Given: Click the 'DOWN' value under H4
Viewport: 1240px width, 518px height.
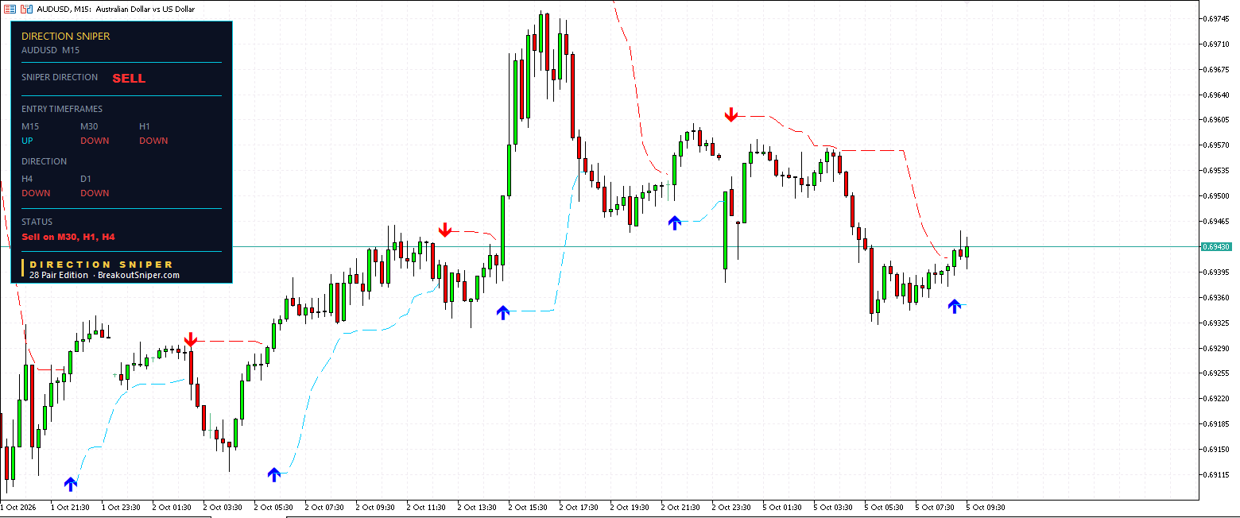Looking at the screenshot, I should [x=36, y=193].
